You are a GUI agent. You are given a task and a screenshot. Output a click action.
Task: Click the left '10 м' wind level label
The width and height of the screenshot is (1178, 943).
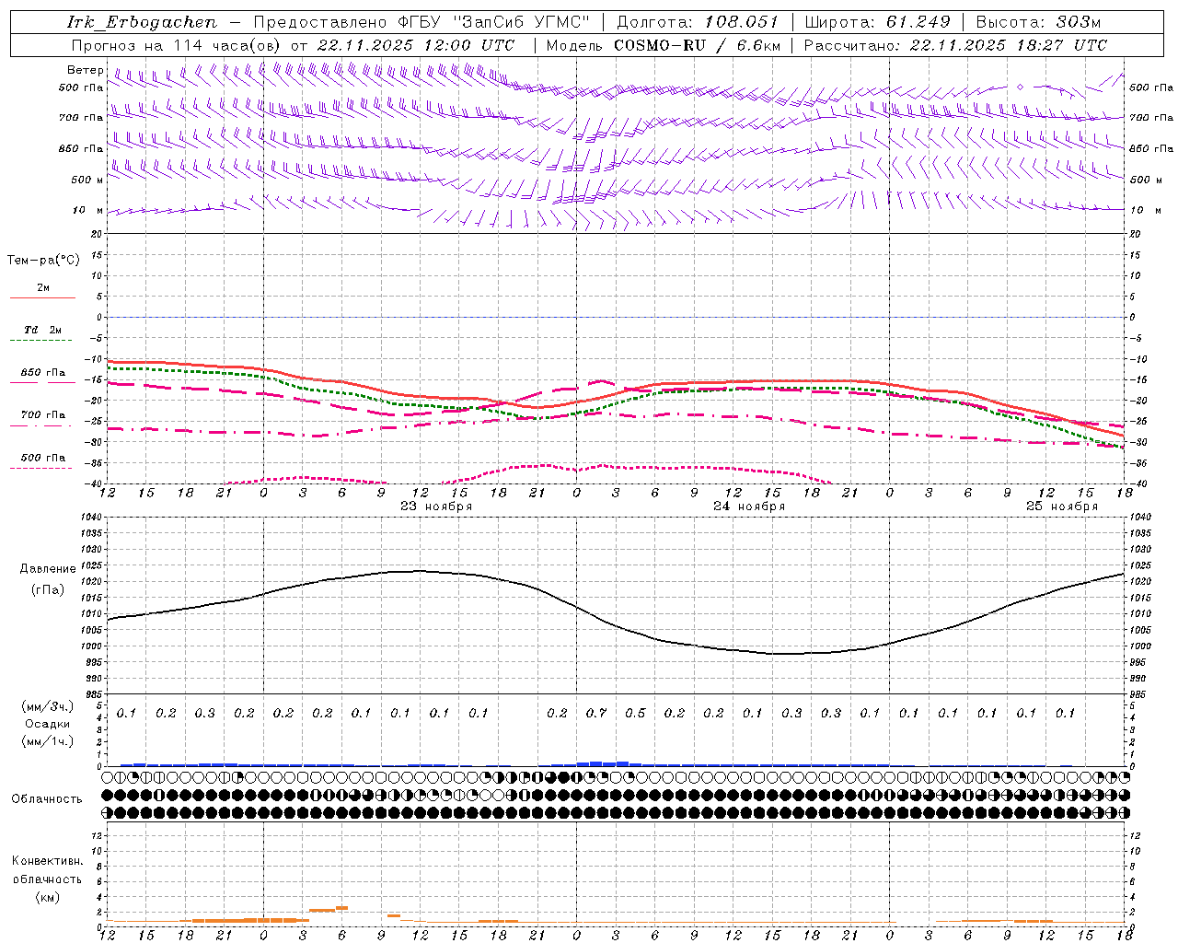pos(88,210)
